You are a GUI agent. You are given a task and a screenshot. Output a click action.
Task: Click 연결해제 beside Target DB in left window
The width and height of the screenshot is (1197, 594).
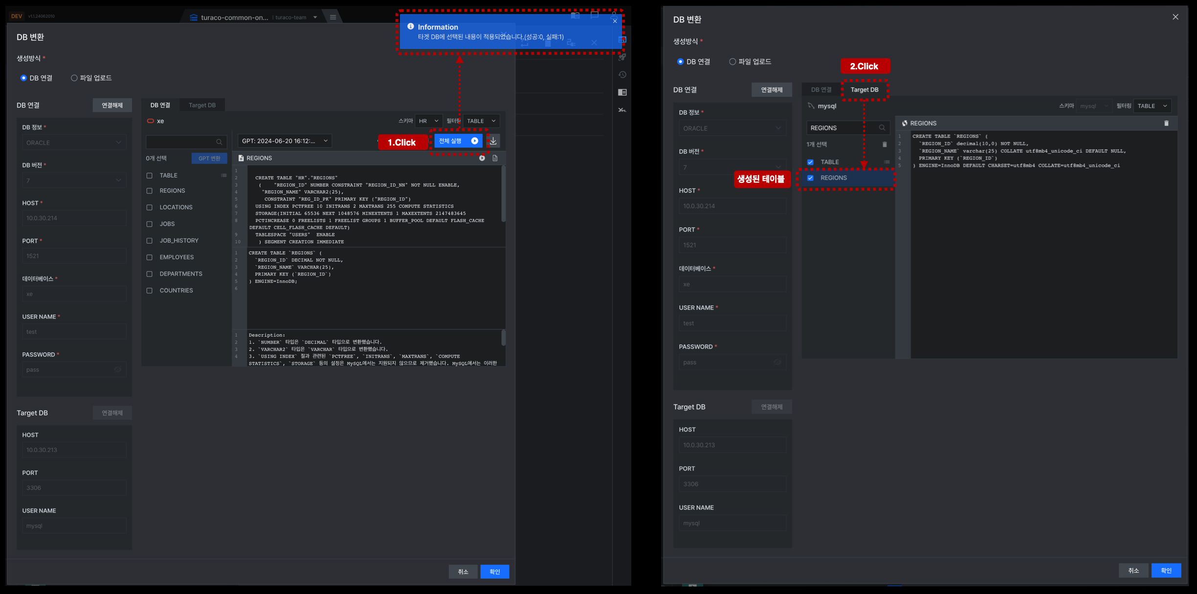click(x=112, y=413)
